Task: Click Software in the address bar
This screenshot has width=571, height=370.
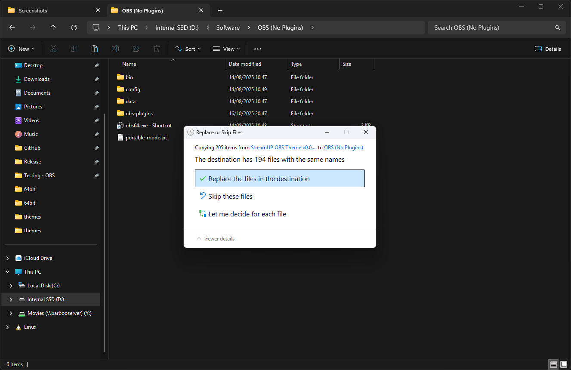Action: point(228,28)
